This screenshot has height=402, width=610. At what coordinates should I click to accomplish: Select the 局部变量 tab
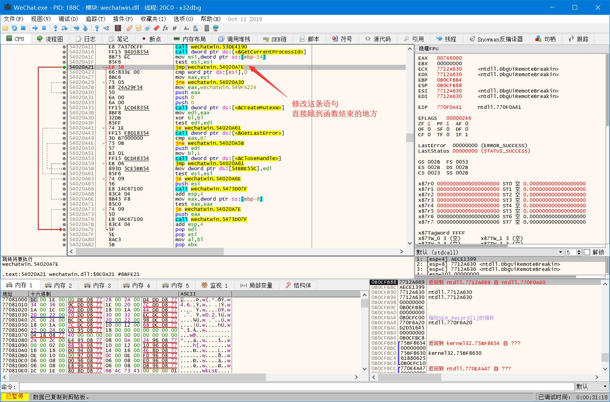tap(257, 285)
